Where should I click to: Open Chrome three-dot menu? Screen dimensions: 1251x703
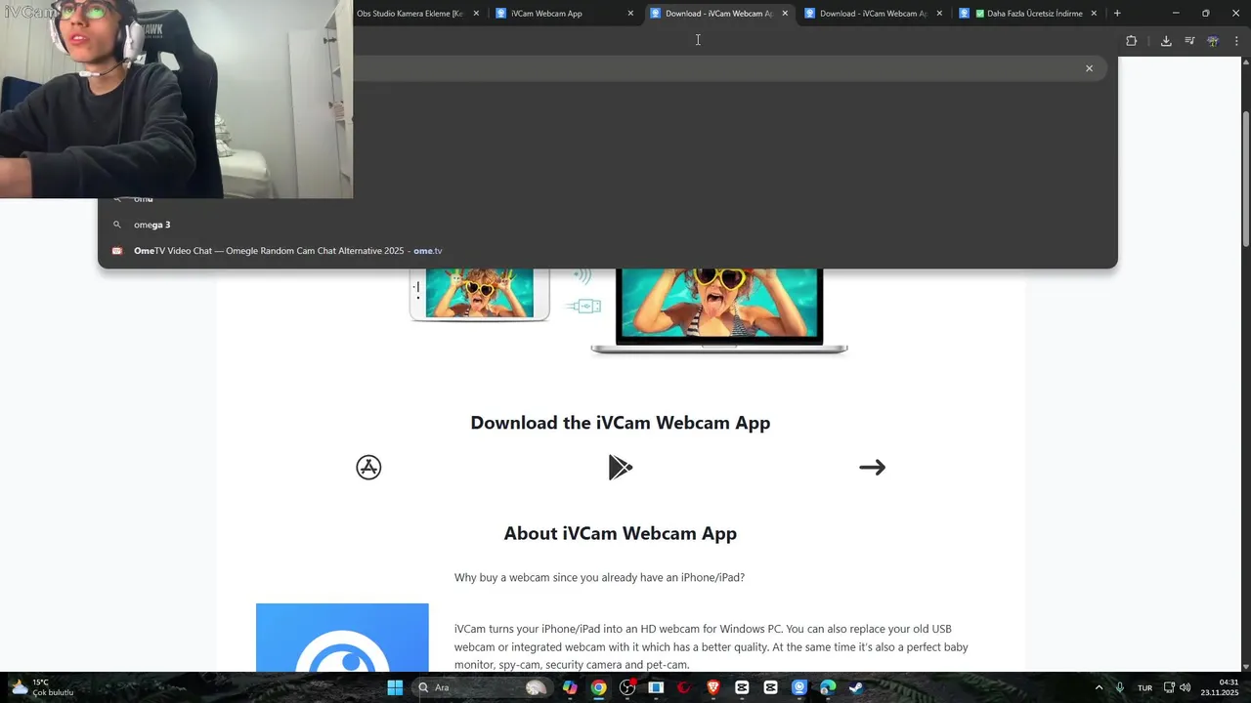[1236, 41]
